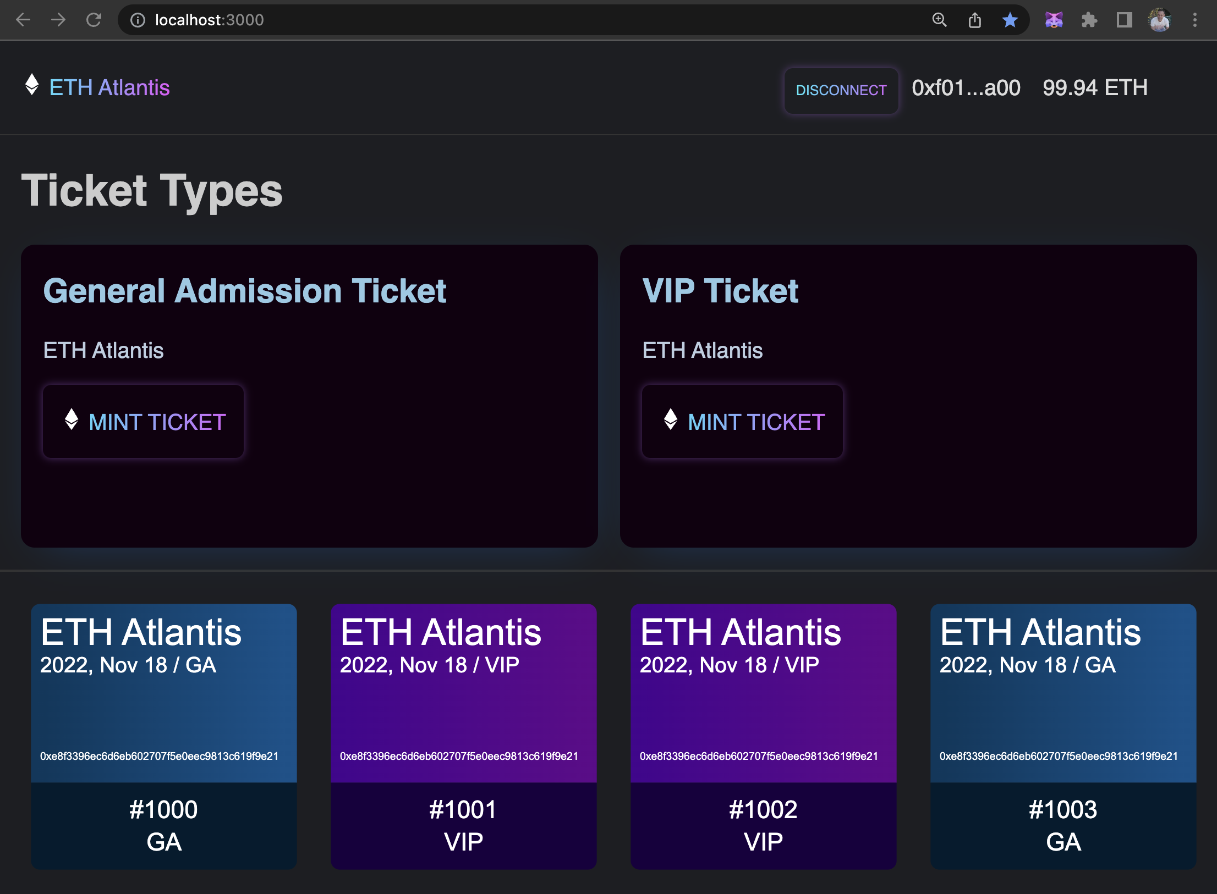
Task: Click the bookmark star in the address bar
Action: (1011, 20)
